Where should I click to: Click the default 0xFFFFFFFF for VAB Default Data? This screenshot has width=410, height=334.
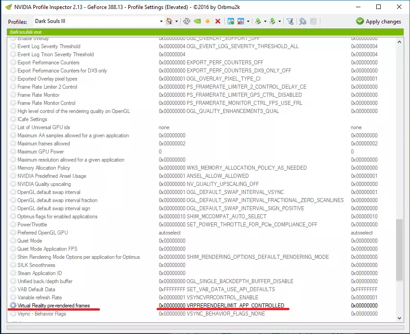pyautogui.click(x=364, y=289)
